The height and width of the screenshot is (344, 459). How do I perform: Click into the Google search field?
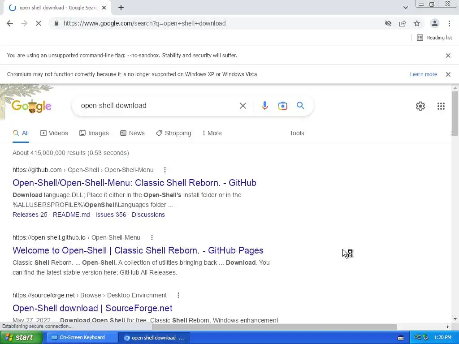(158, 106)
